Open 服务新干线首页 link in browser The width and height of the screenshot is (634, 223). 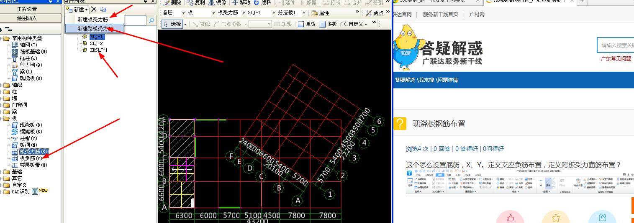pyautogui.click(x=440, y=14)
